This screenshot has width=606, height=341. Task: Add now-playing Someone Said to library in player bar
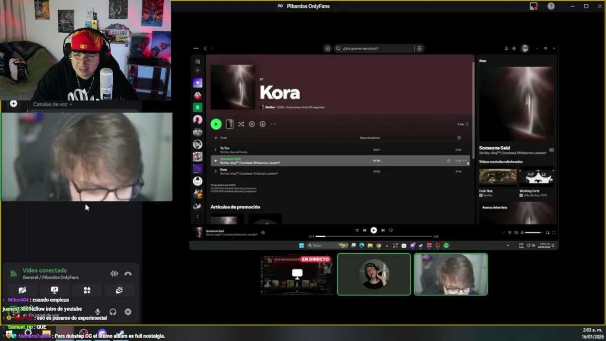coord(263,233)
